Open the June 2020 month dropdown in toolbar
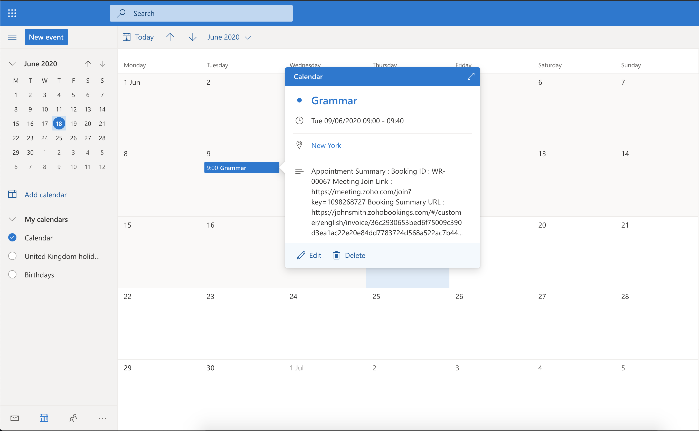Image resolution: width=699 pixels, height=431 pixels. 229,37
